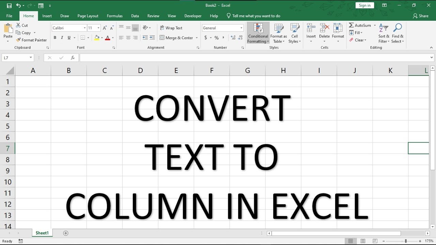
Task: Expand the Clear dropdown
Action: (358, 40)
